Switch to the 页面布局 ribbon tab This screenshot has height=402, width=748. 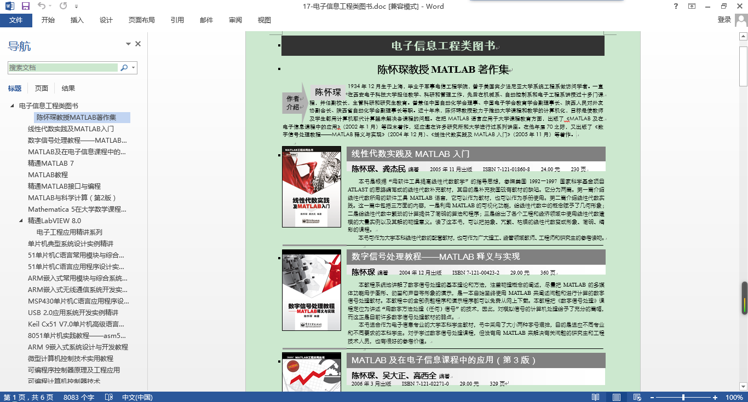click(141, 20)
